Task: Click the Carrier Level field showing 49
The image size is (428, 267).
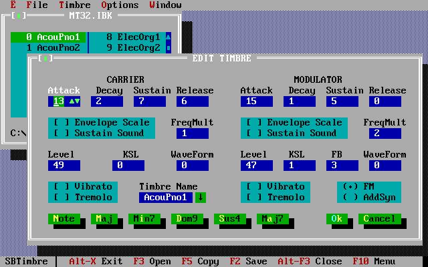Action: coord(64,166)
